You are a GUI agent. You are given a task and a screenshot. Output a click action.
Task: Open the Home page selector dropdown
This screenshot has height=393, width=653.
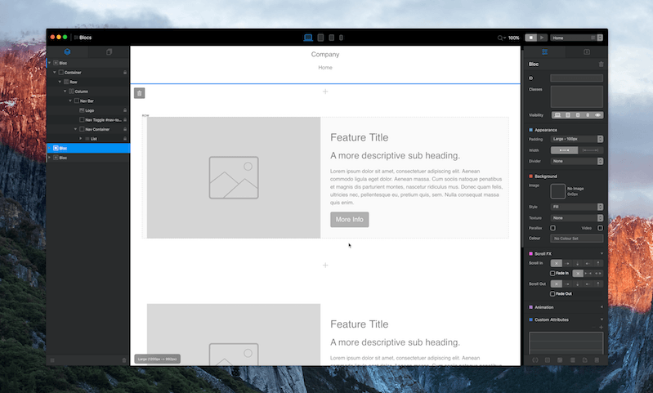577,38
